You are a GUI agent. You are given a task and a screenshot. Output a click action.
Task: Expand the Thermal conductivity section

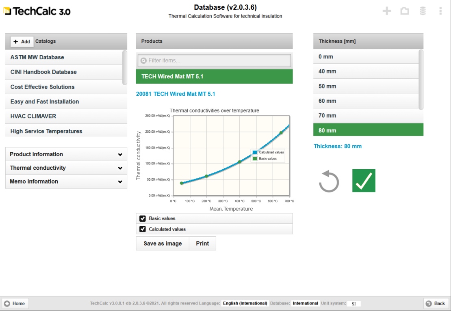(x=66, y=168)
